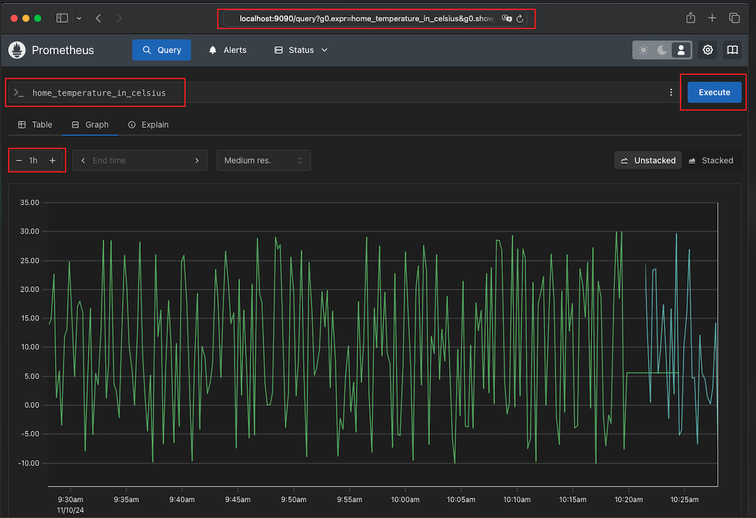Screen dimensions: 756x518
Task: Click the Prometheus title text
Action: [x=63, y=50]
